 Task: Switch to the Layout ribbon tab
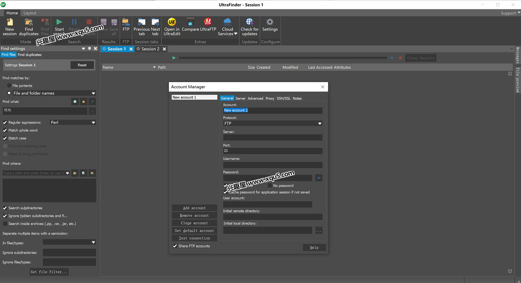pyautogui.click(x=30, y=13)
